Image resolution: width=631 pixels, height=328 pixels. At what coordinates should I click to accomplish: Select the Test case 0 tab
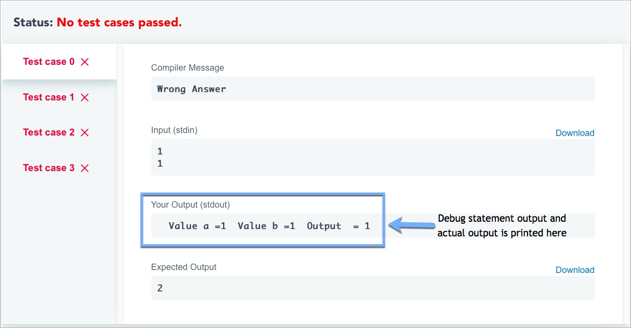click(49, 62)
